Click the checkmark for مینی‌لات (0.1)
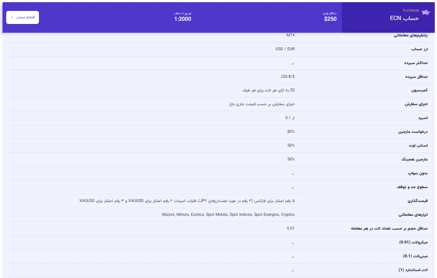Screen dimensions: 437x278 click(292, 256)
